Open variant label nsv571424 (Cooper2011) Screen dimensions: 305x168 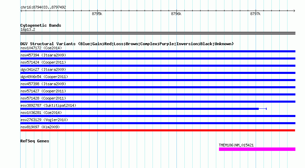coord(43,62)
